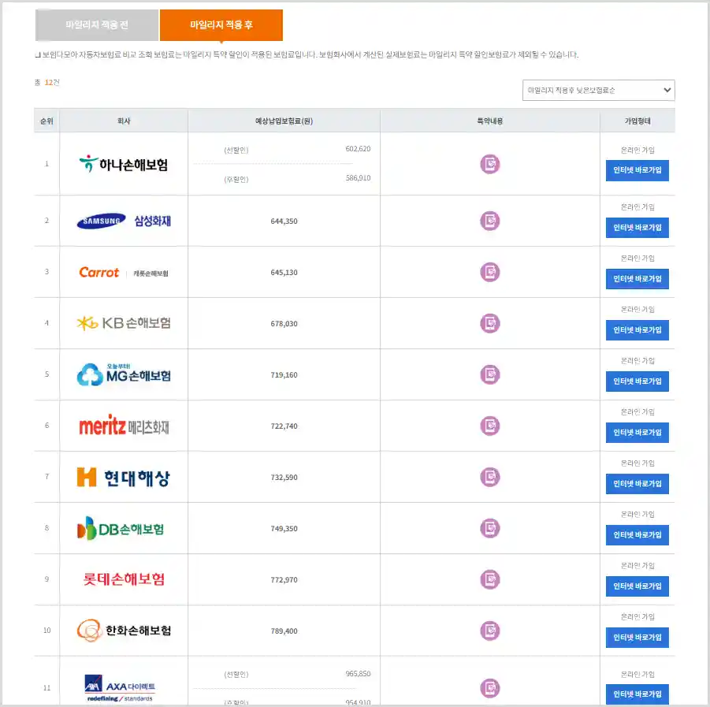This screenshot has height=707, width=710.
Task: Open special terms icon for 한화손해보험
Action: (490, 631)
